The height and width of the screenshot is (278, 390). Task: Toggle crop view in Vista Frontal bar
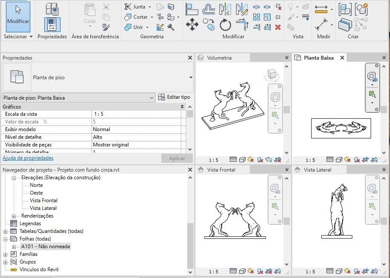(269, 271)
